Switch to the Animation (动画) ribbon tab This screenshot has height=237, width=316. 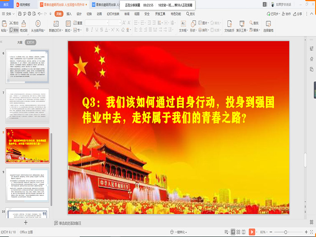[99, 14]
